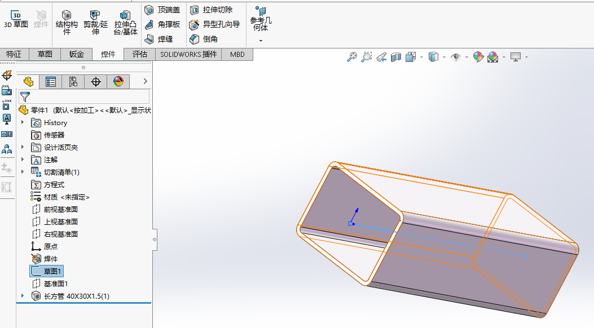Expand 长方管 40X30X1.5(1) feature
This screenshot has height=328, width=594.
point(23,296)
